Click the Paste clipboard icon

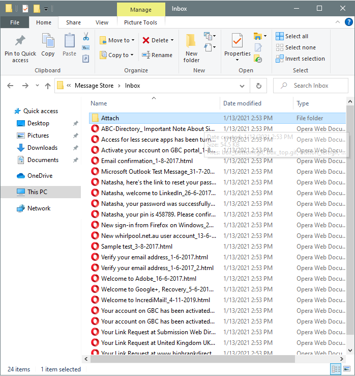69,40
